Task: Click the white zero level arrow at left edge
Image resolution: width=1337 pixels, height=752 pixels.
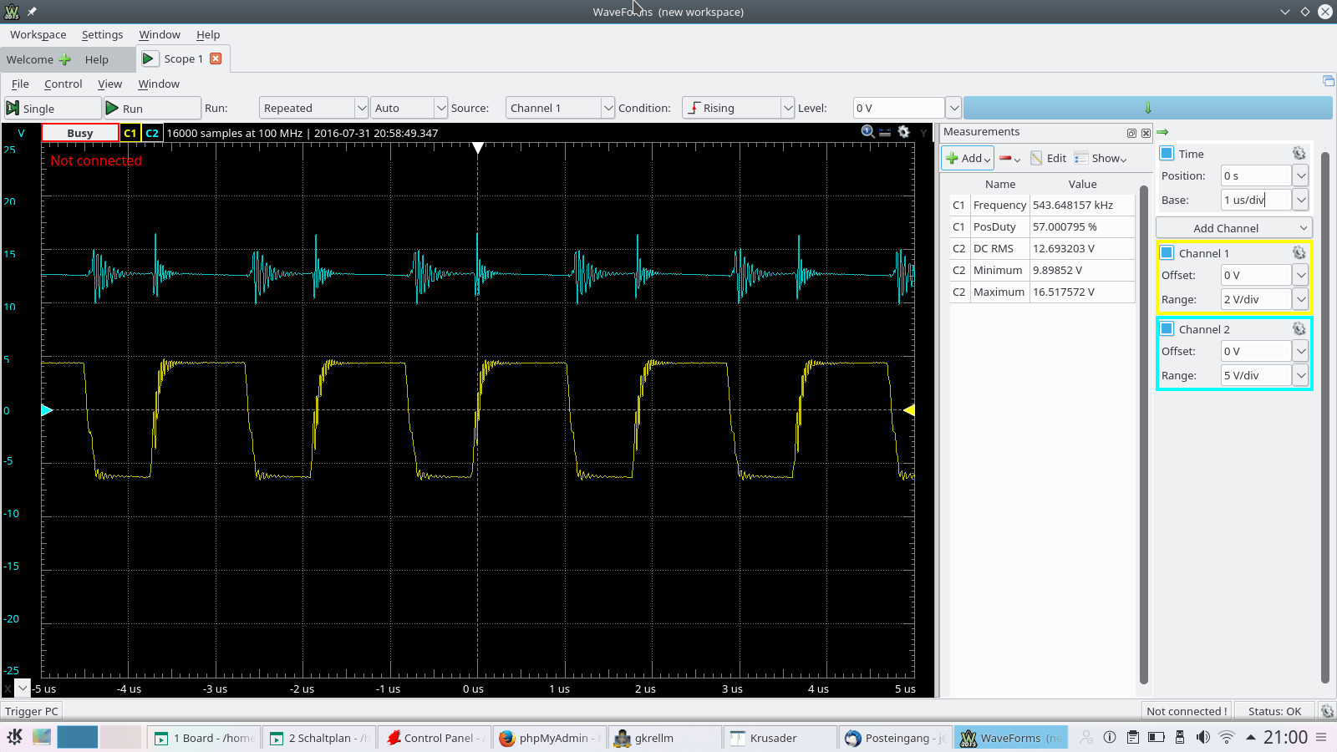Action: tap(47, 410)
